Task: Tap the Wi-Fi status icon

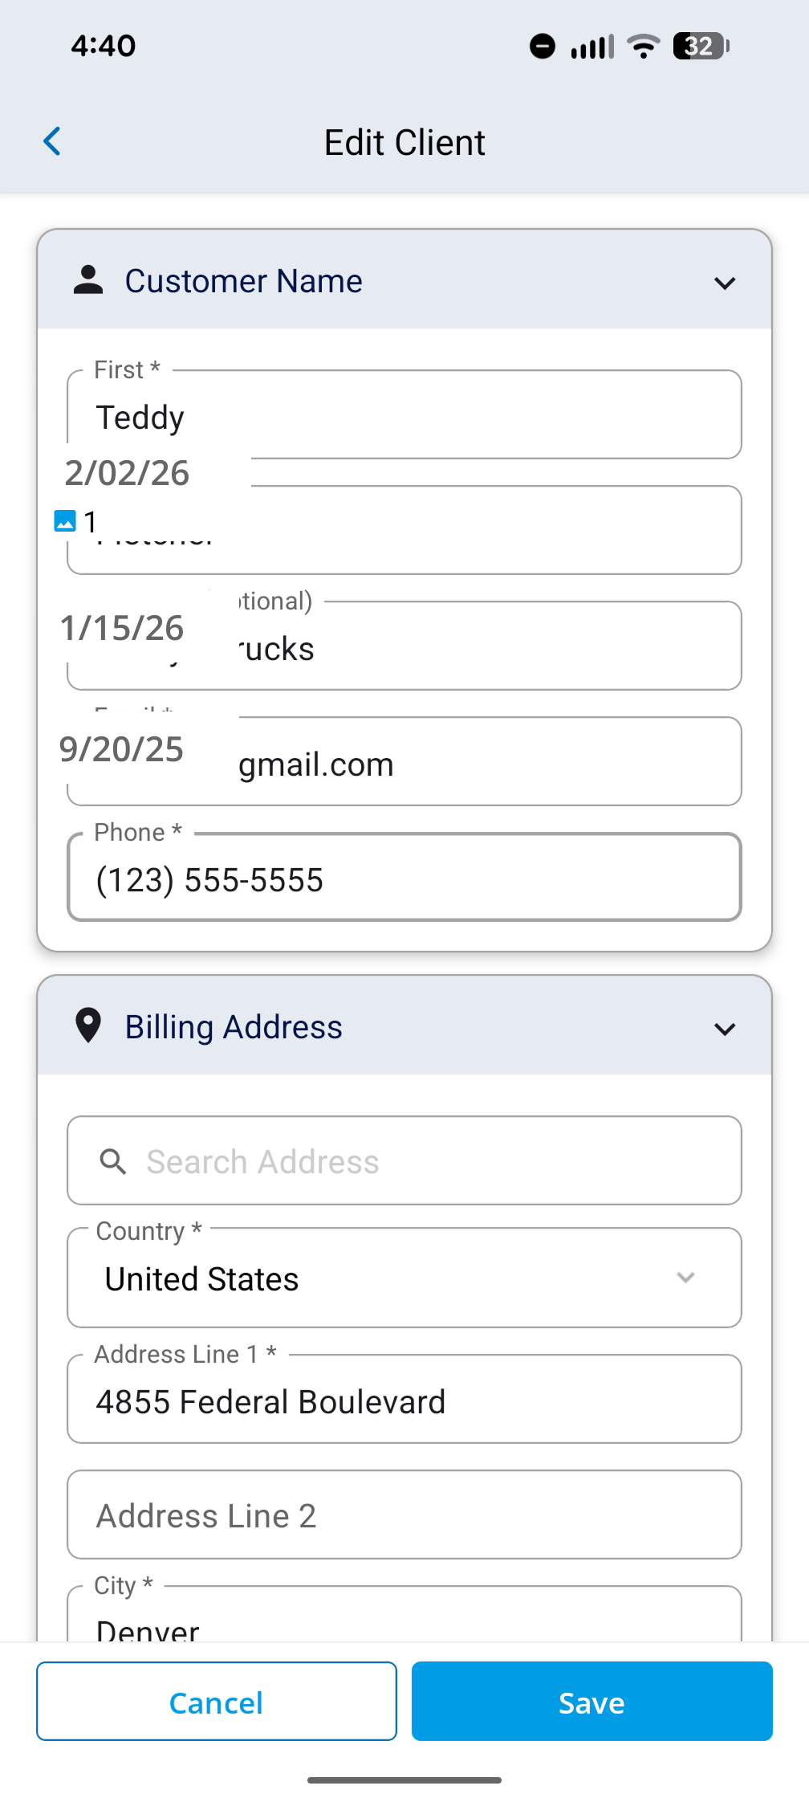Action: pyautogui.click(x=643, y=46)
